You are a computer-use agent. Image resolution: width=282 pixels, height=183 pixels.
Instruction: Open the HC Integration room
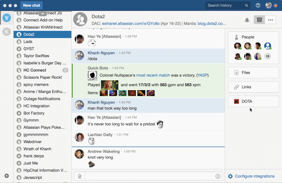coord(43,106)
